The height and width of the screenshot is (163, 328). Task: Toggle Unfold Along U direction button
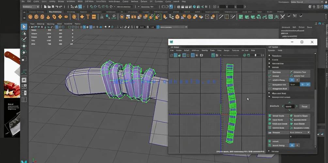point(292,80)
